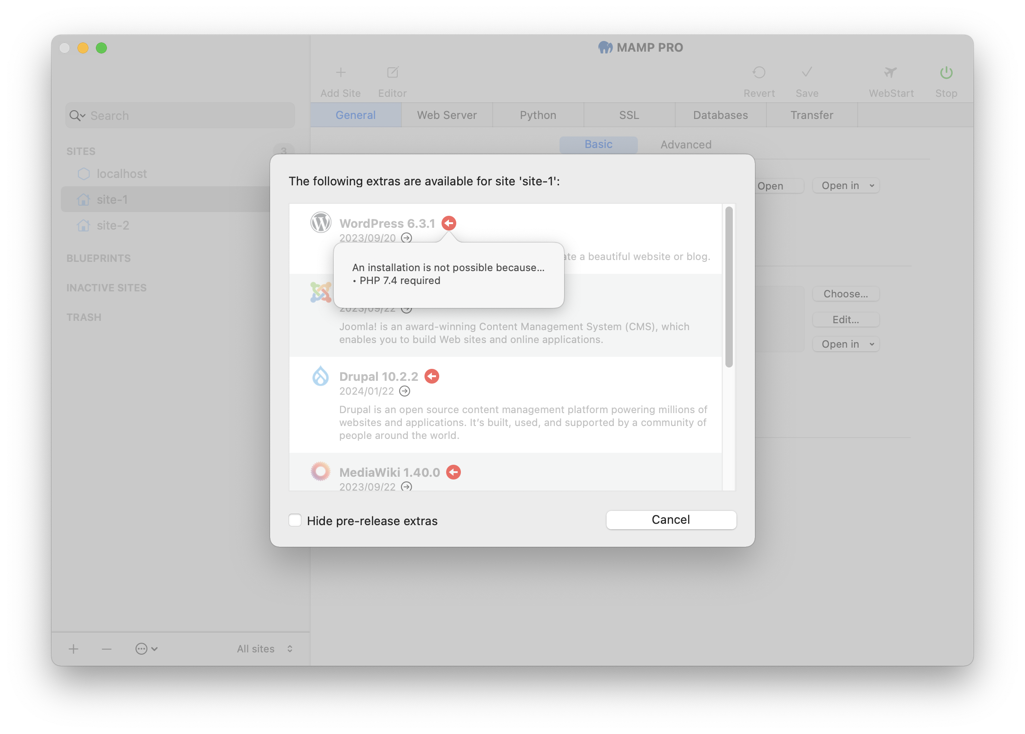Enable Hide pre-release extras checkbox
This screenshot has height=734, width=1025.
coord(295,520)
